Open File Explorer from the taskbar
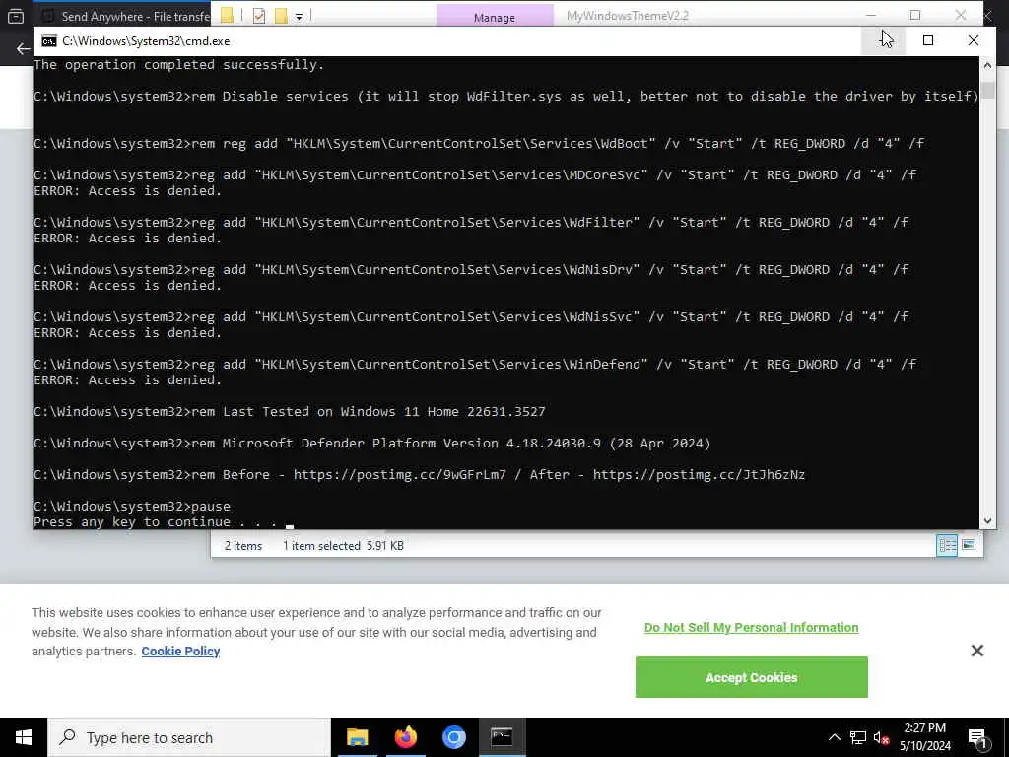 tap(357, 737)
